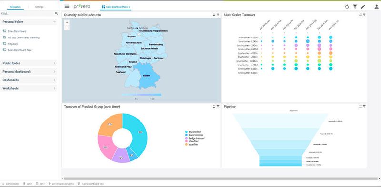Click the prevero logo
The width and height of the screenshot is (381, 187).
pyautogui.click(x=82, y=6)
